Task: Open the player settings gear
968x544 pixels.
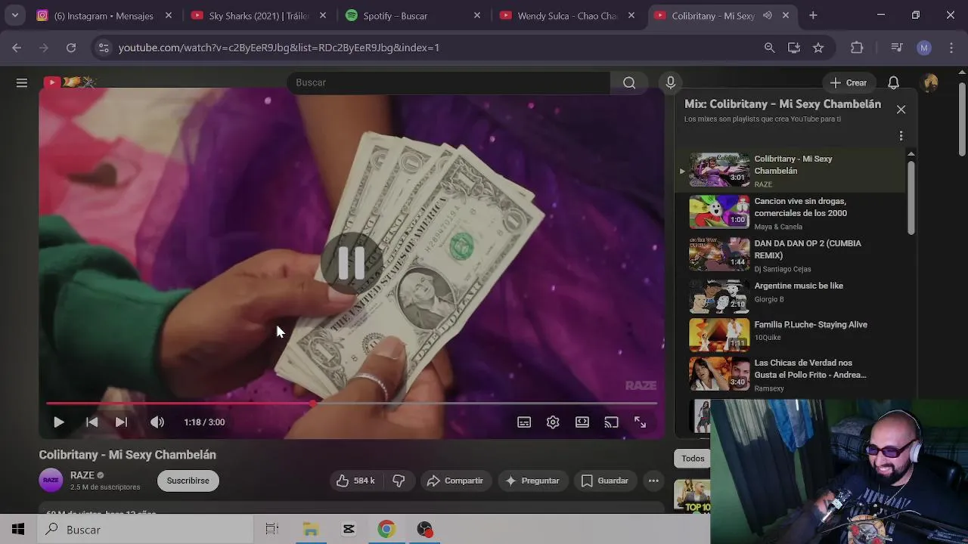Action: [553, 422]
